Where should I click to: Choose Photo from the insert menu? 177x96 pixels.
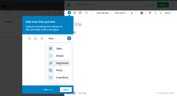pos(59,70)
